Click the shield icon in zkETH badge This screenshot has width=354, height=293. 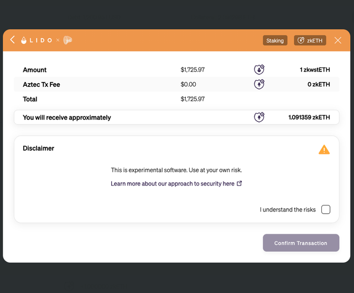301,40
